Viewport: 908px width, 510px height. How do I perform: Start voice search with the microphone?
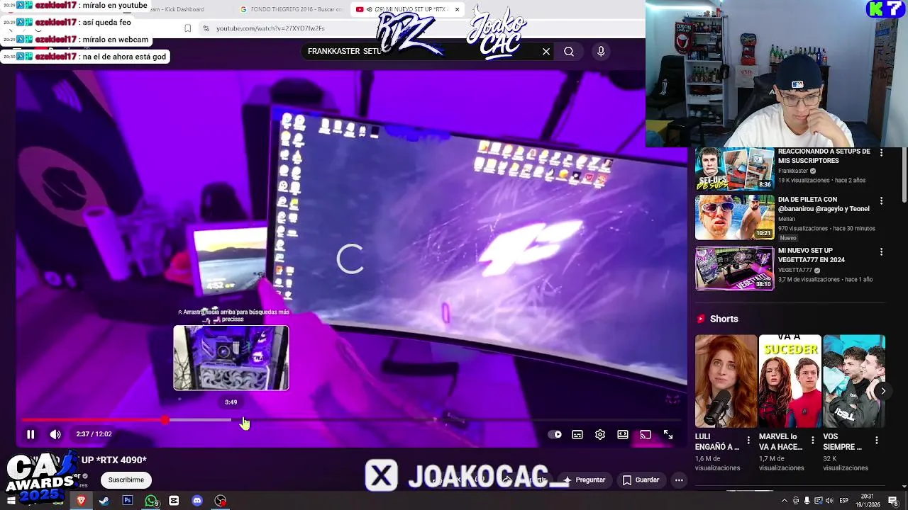click(601, 51)
